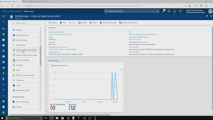Click the Microsoft Azure logo text
The height and width of the screenshot is (120, 213).
pyautogui.click(x=12, y=11)
